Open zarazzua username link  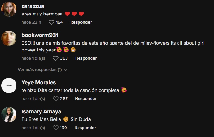point(33,6)
